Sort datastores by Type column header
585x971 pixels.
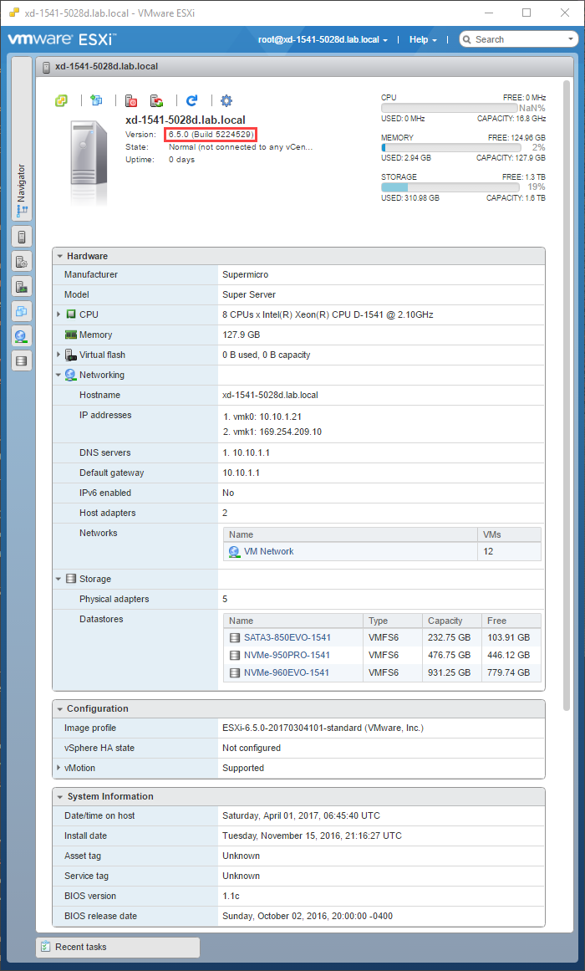coord(393,621)
